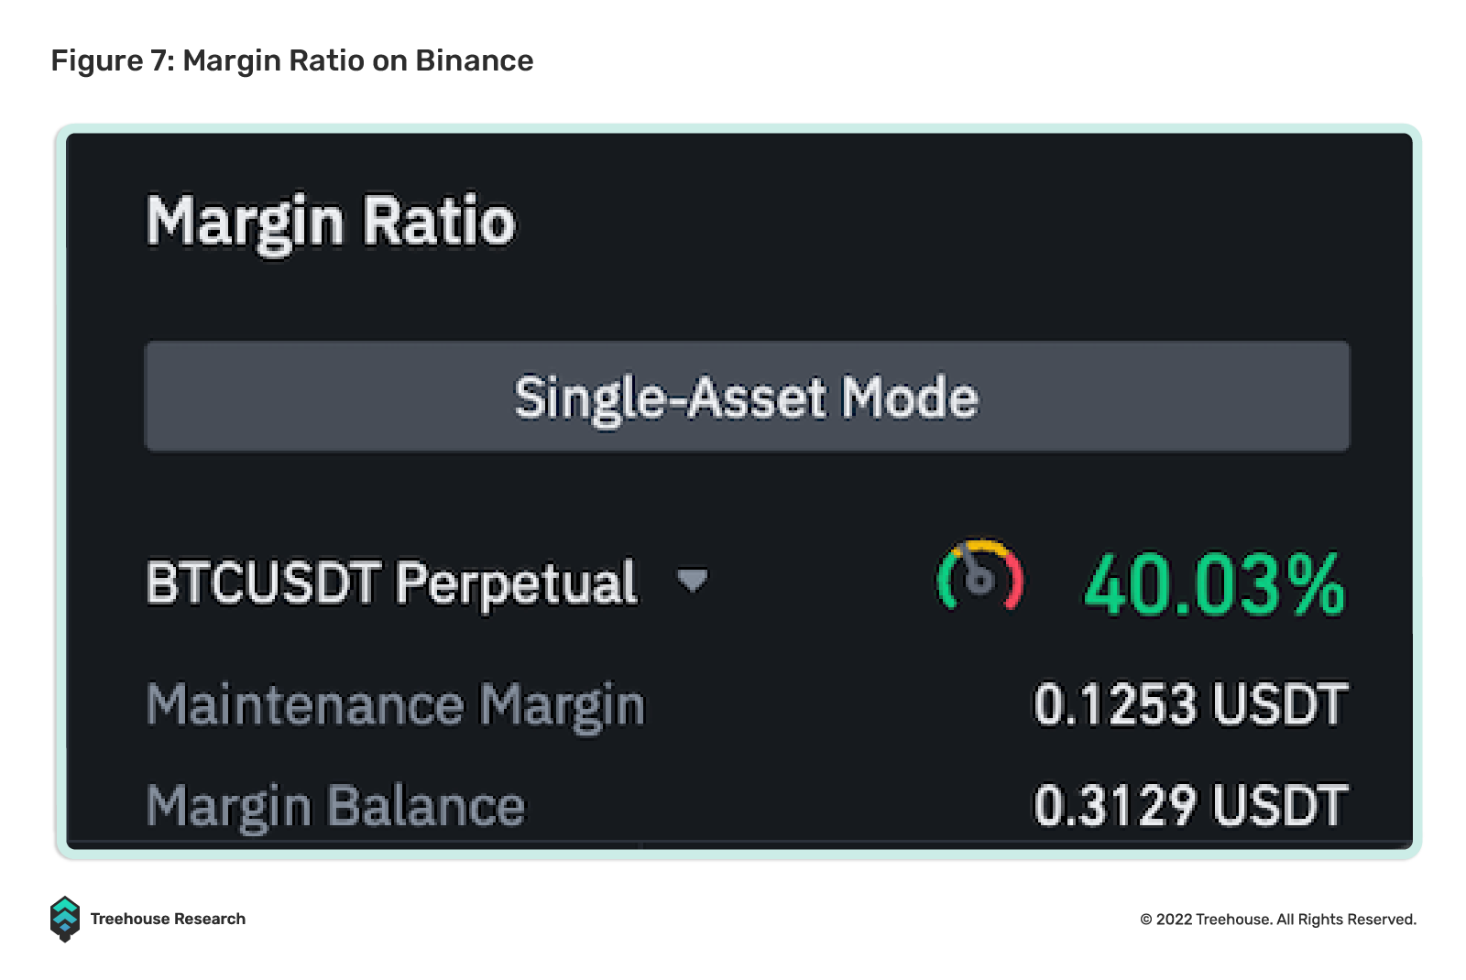
Task: Click the Treehouse Research logo icon
Action: pos(64,919)
